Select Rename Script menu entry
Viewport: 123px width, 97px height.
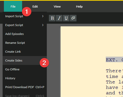(25, 43)
